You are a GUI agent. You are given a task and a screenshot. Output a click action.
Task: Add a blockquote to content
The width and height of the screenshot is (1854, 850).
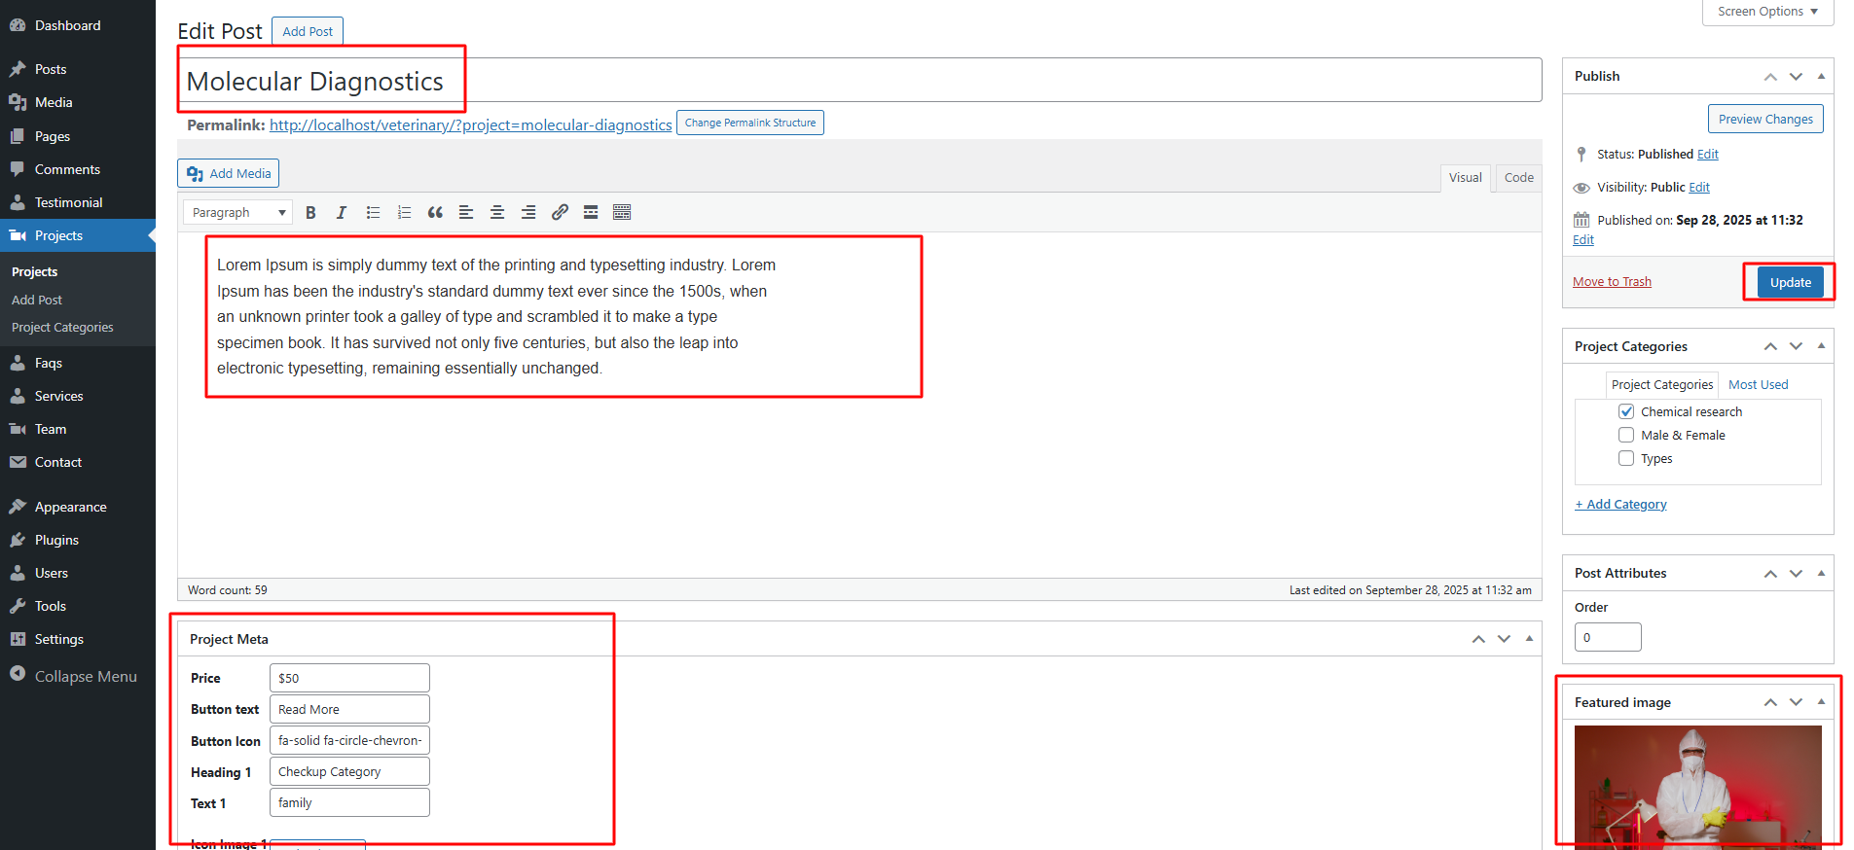coord(435,213)
